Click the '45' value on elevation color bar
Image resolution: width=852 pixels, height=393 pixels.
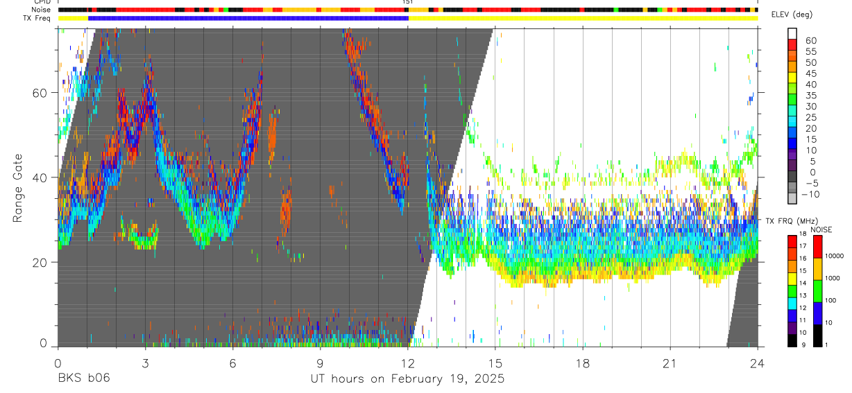click(x=810, y=73)
